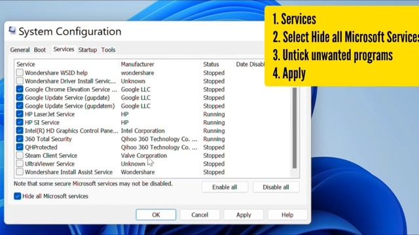419x235 pixels.
Task: Click the 'QHProtected' name text
Action: 41,147
